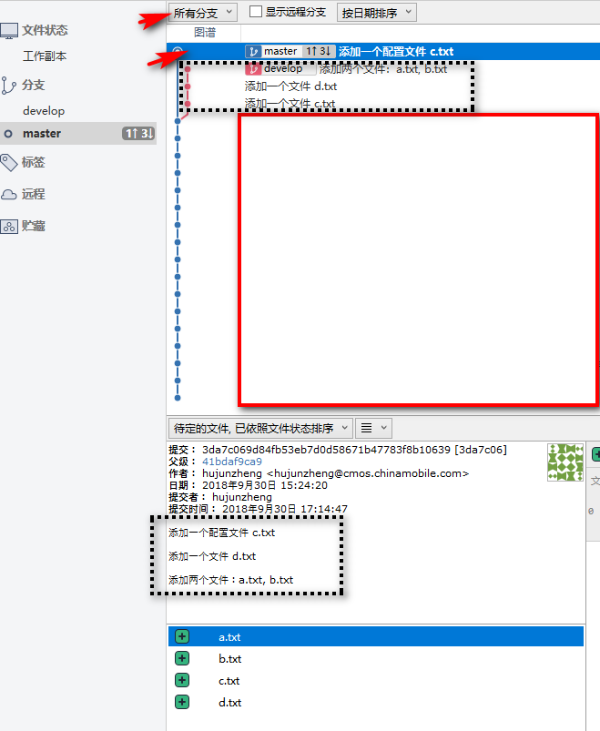This screenshot has height=731, width=600.
Task: Click the stash box icon in sidebar
Action: pos(9,227)
